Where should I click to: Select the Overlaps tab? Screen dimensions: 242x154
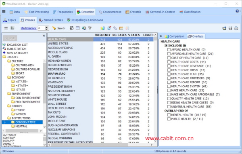tap(196, 36)
